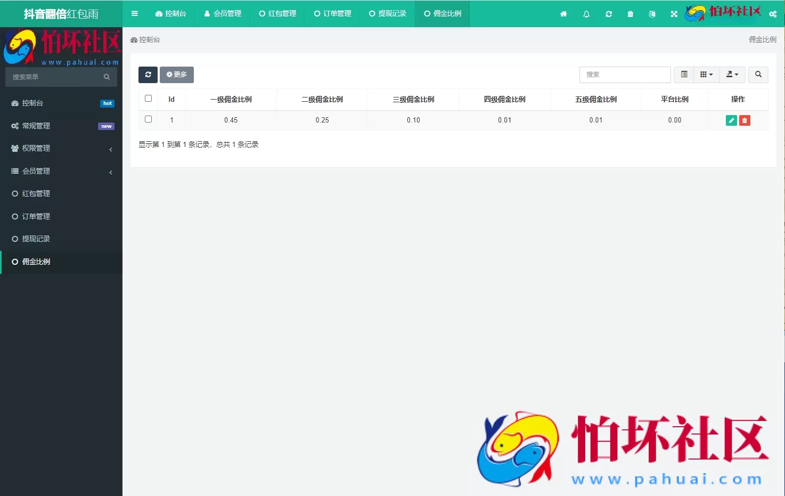785x496 pixels.
Task: Click the sidebar menu search magnifier icon
Action: (107, 77)
